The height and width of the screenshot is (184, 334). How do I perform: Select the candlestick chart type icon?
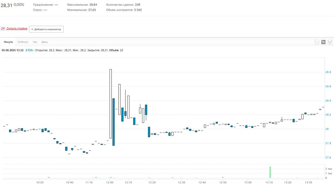click(323, 42)
